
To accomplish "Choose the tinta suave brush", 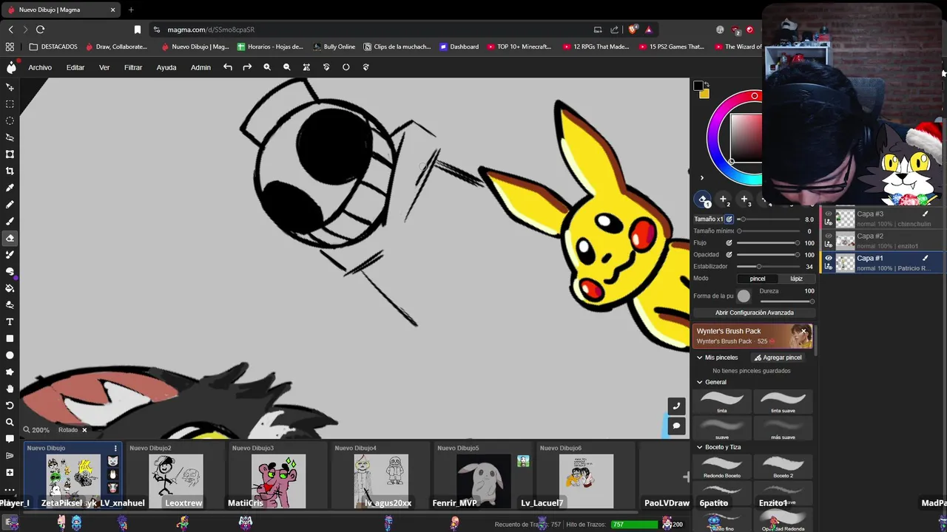I will [783, 402].
